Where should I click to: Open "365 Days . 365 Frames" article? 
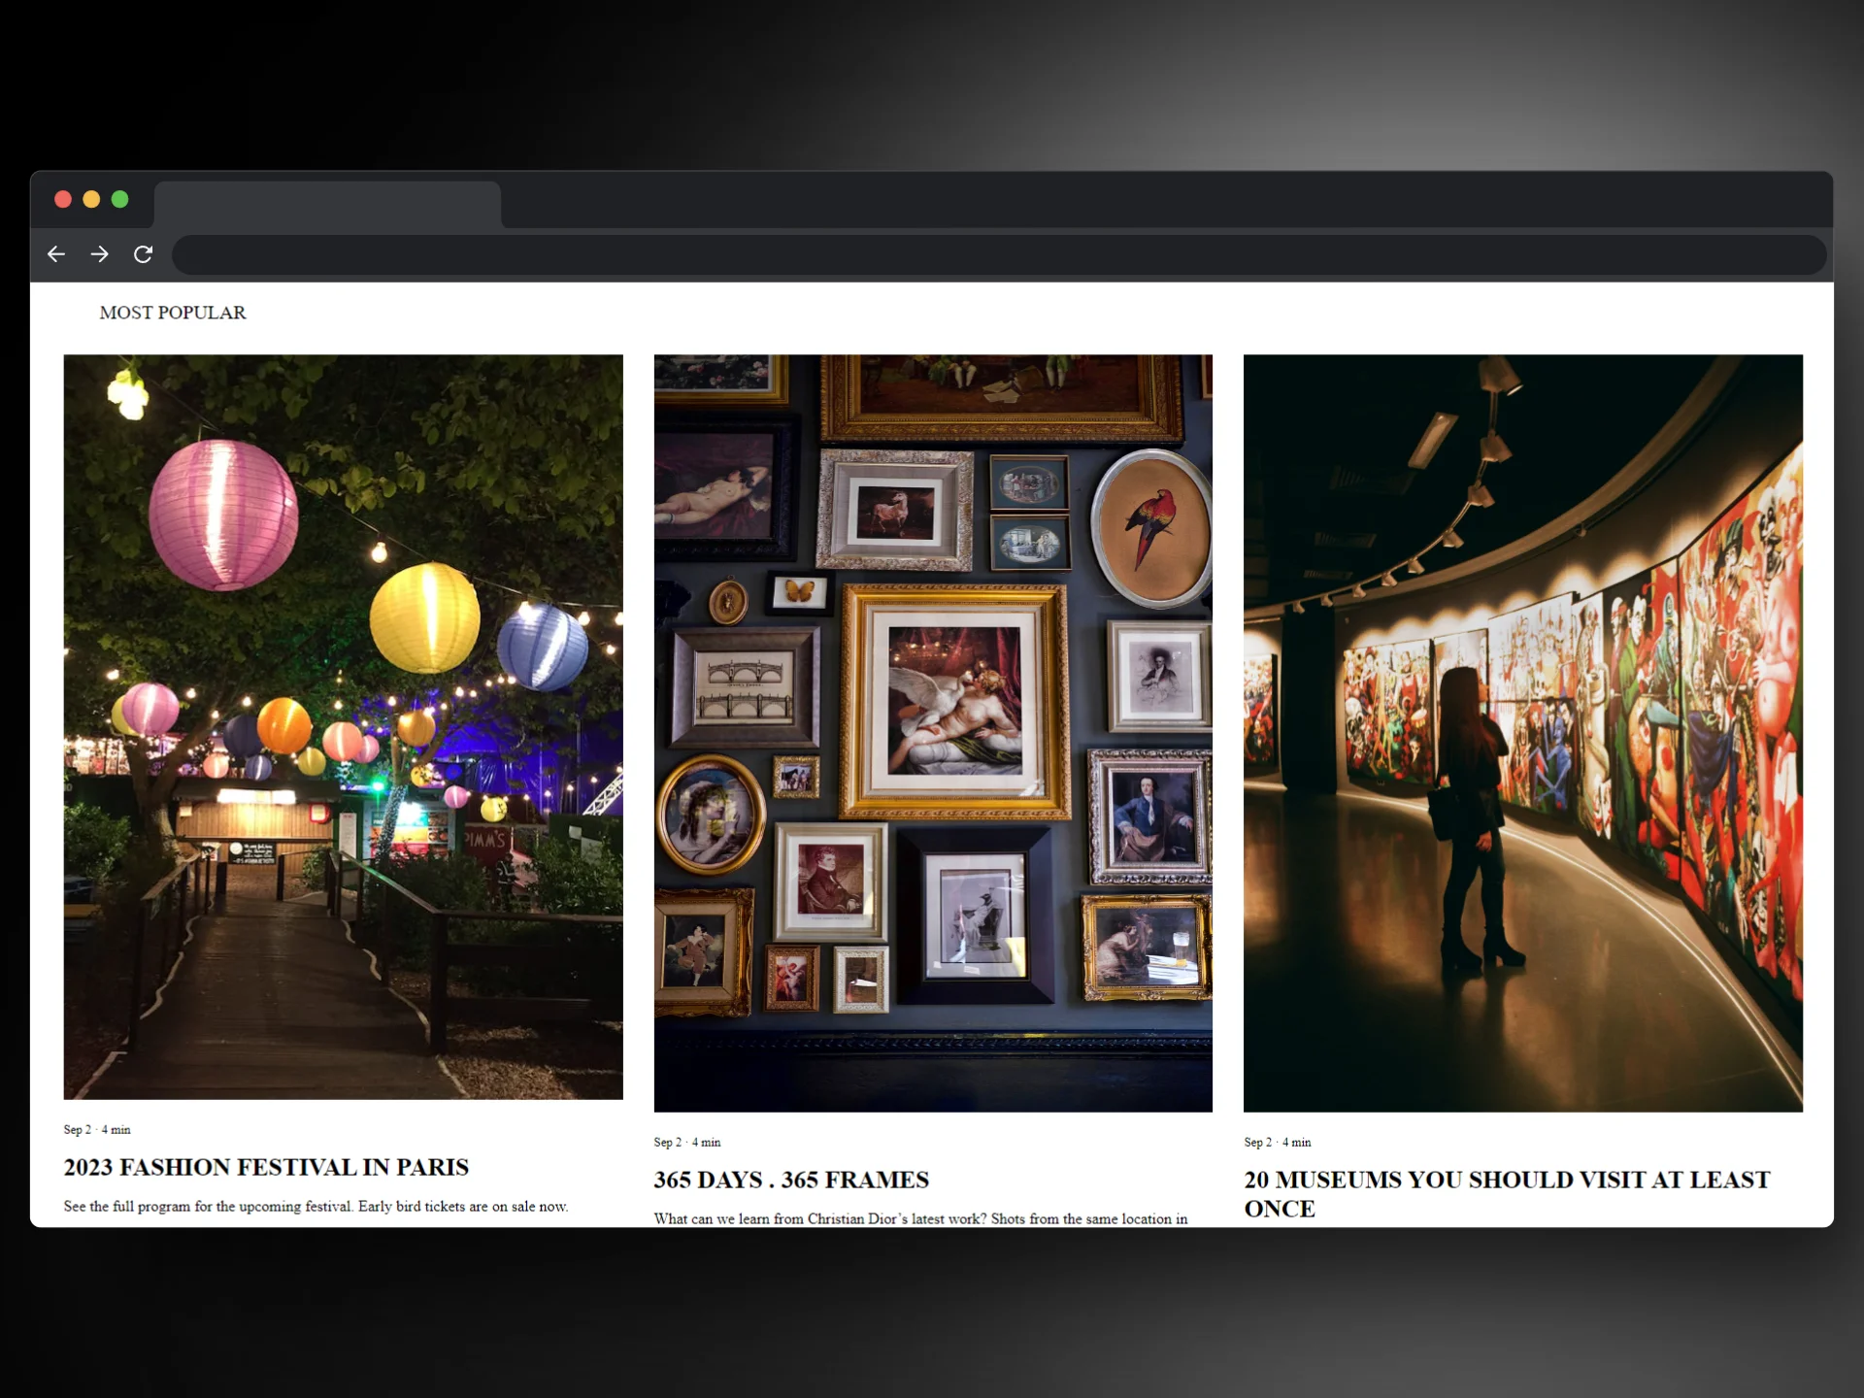point(791,1180)
